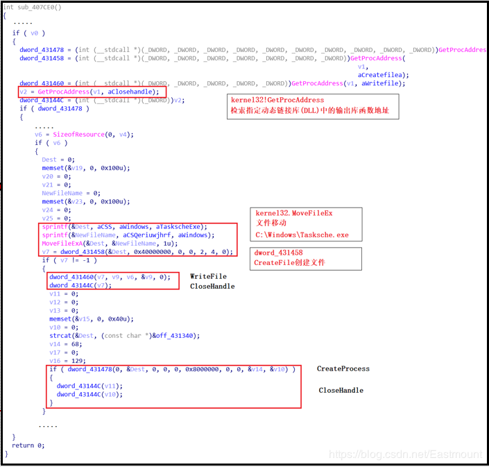Click the line 'v6 = SizeofResource(0, v4);'
This screenshot has height=467, width=489.
pos(84,135)
